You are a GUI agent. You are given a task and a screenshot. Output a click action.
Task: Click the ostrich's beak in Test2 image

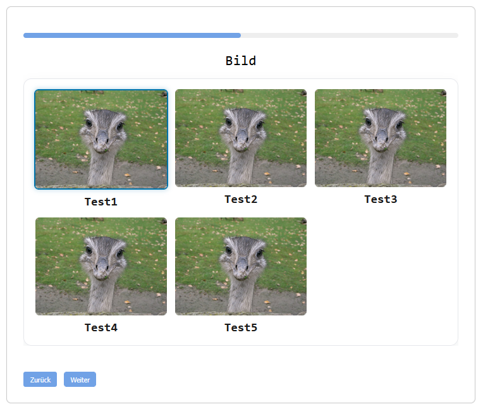click(x=242, y=137)
